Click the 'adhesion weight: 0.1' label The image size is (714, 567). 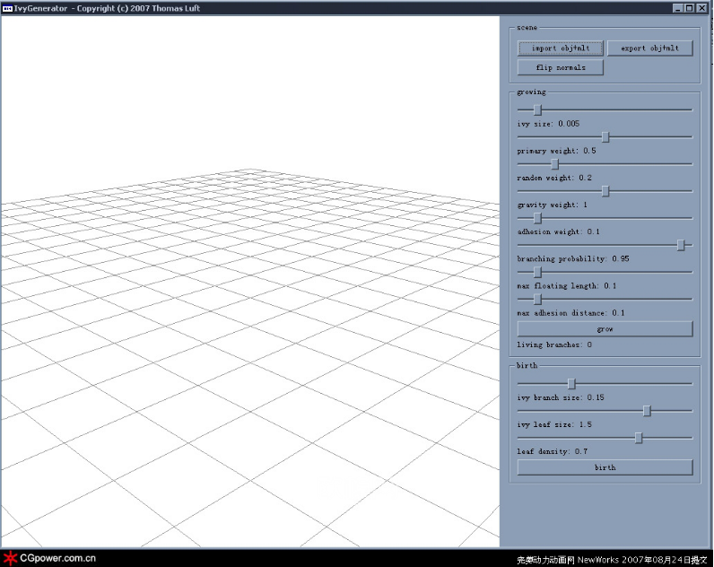[x=558, y=231]
